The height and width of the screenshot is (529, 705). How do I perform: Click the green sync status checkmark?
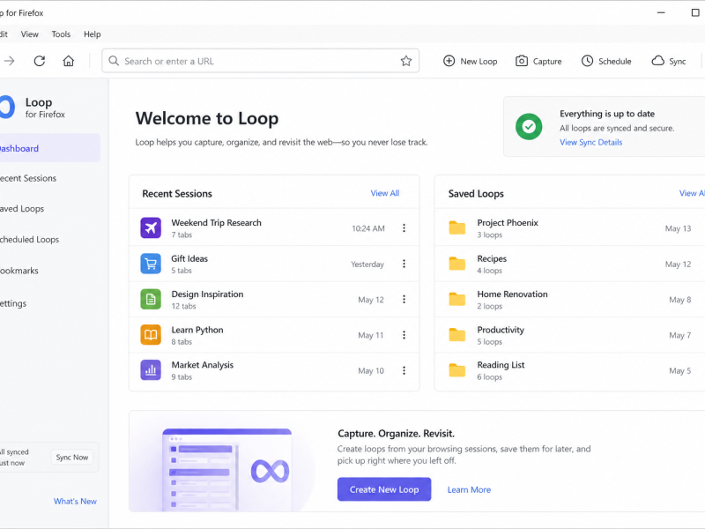coord(529,126)
